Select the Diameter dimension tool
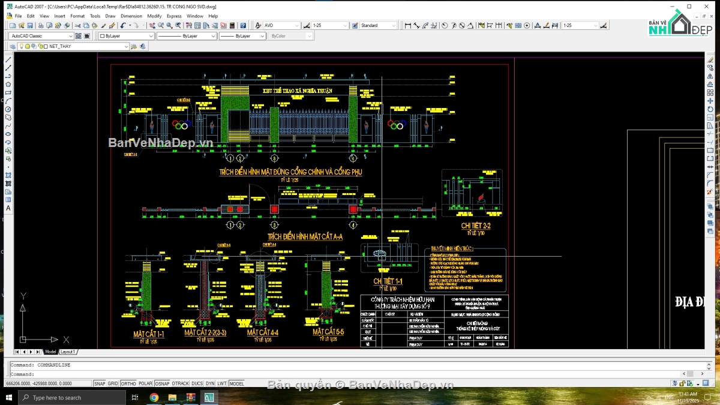 [461, 26]
